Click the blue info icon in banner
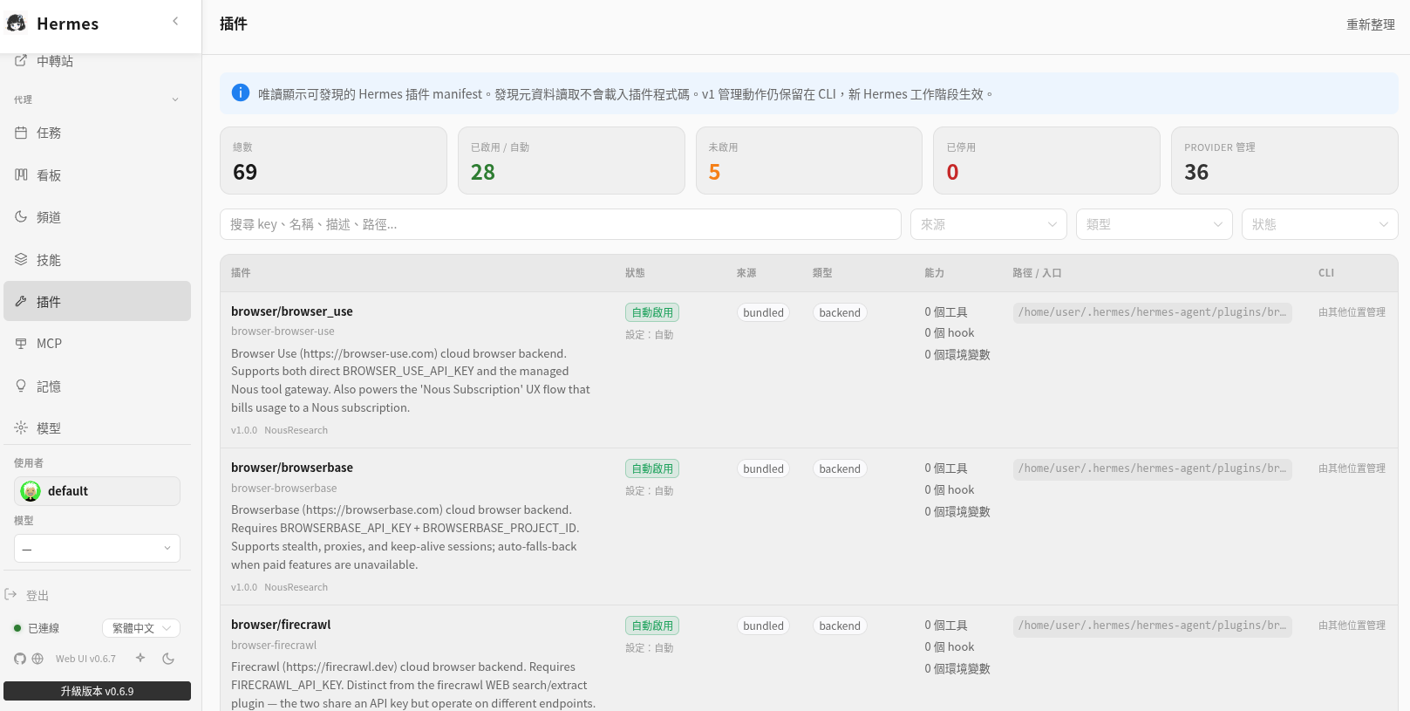Image resolution: width=1410 pixels, height=711 pixels. coord(241,92)
